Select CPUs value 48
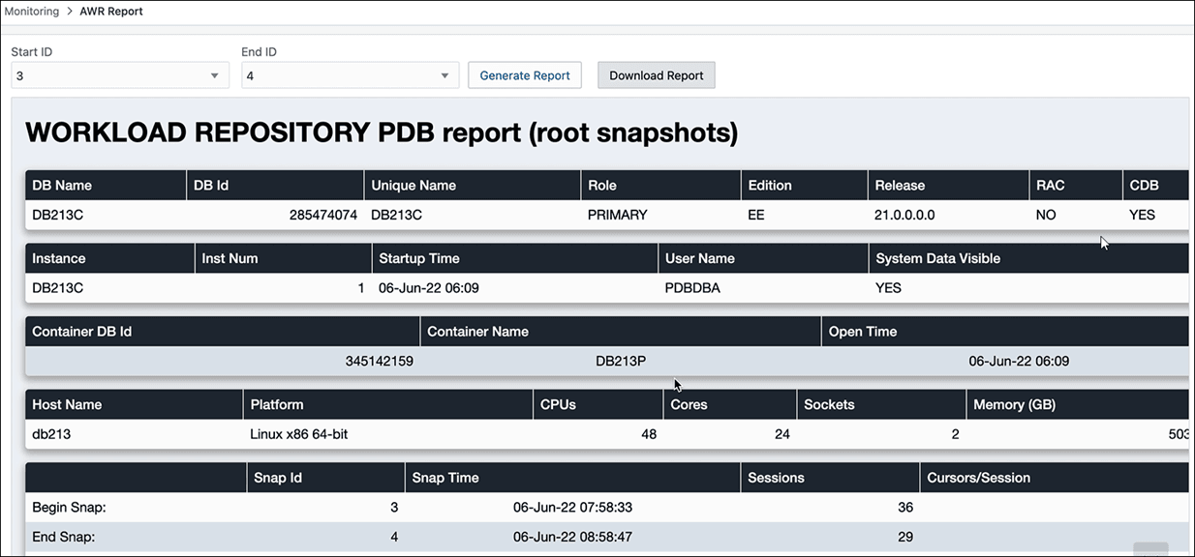 [649, 434]
